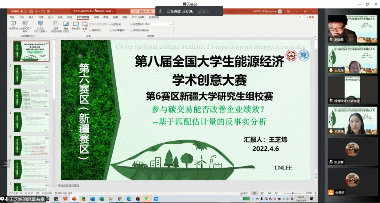The height and width of the screenshot is (203, 380).
Task: Select slide 4 thumbnail
Action: pyautogui.click(x=32, y=122)
